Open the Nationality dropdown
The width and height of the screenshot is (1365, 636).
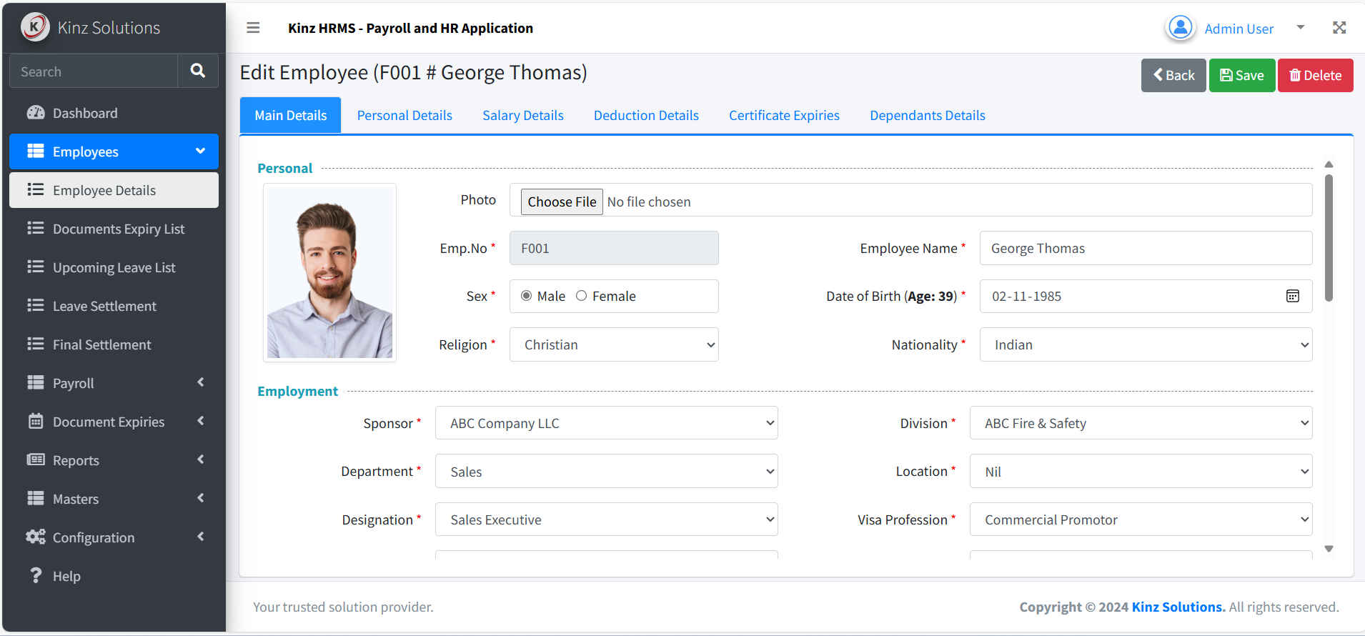(1146, 344)
